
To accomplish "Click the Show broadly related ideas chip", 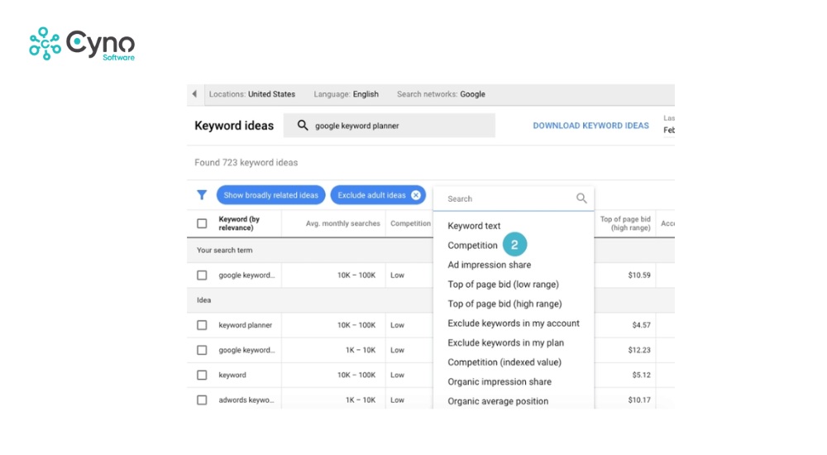I will coord(270,195).
